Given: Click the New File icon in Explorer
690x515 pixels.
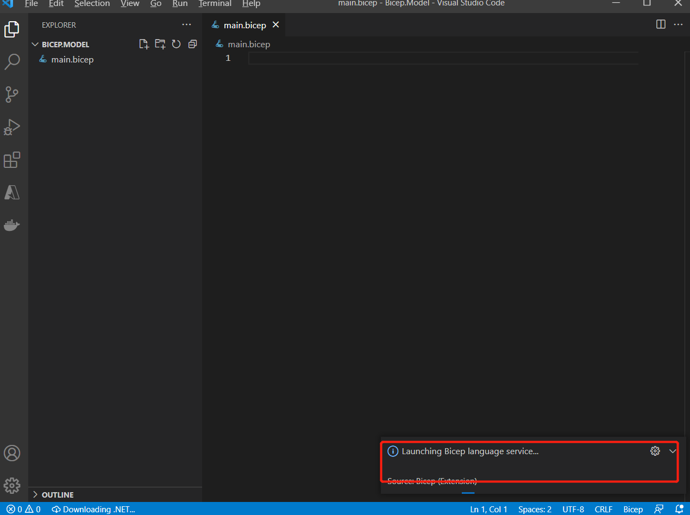Looking at the screenshot, I should tap(144, 45).
